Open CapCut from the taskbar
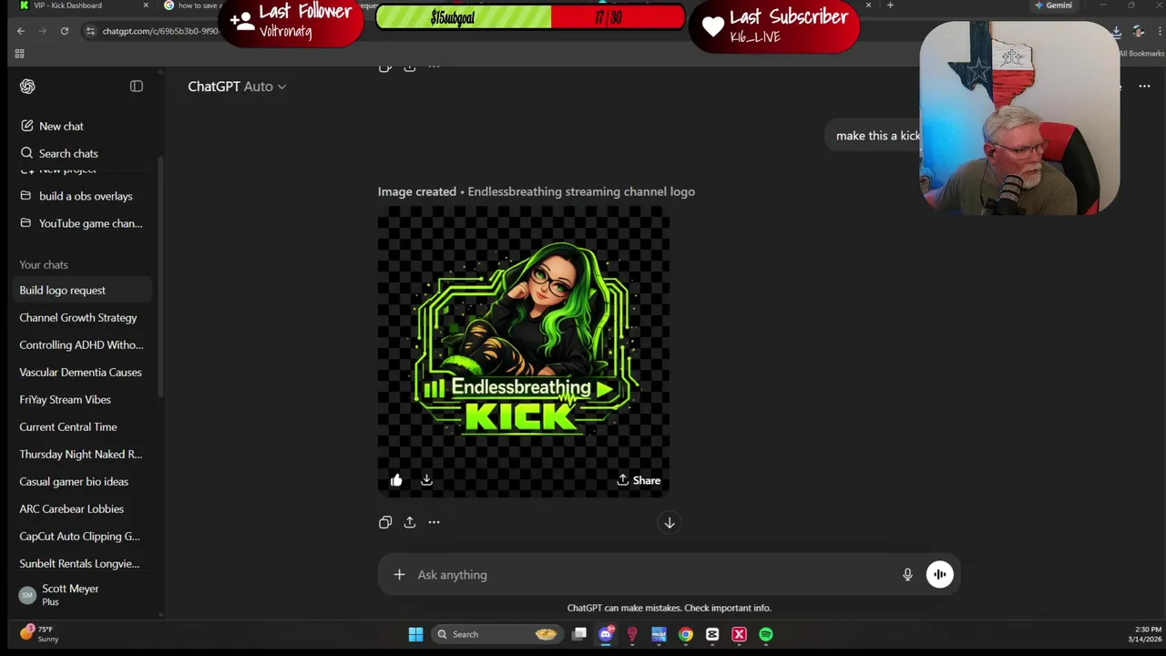Screen dimensions: 1166x656 712,634
